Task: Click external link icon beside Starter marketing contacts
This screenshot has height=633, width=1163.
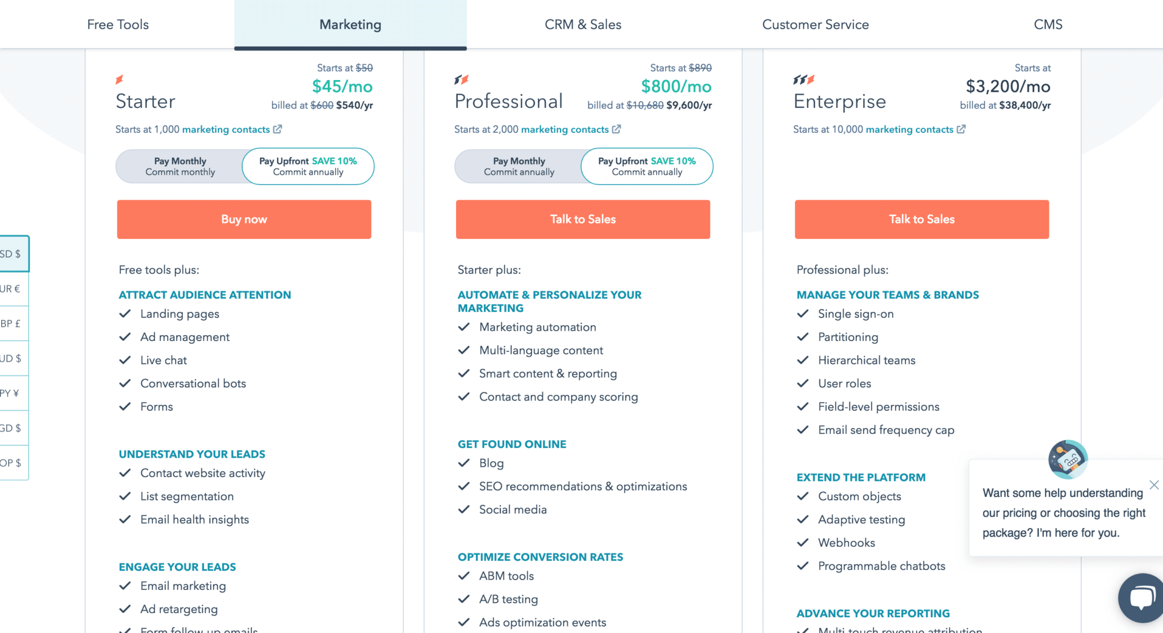Action: click(x=277, y=129)
